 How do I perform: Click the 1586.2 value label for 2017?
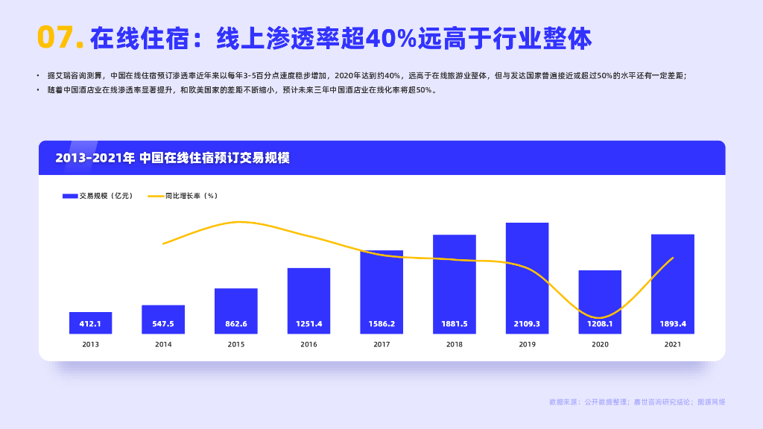382,324
